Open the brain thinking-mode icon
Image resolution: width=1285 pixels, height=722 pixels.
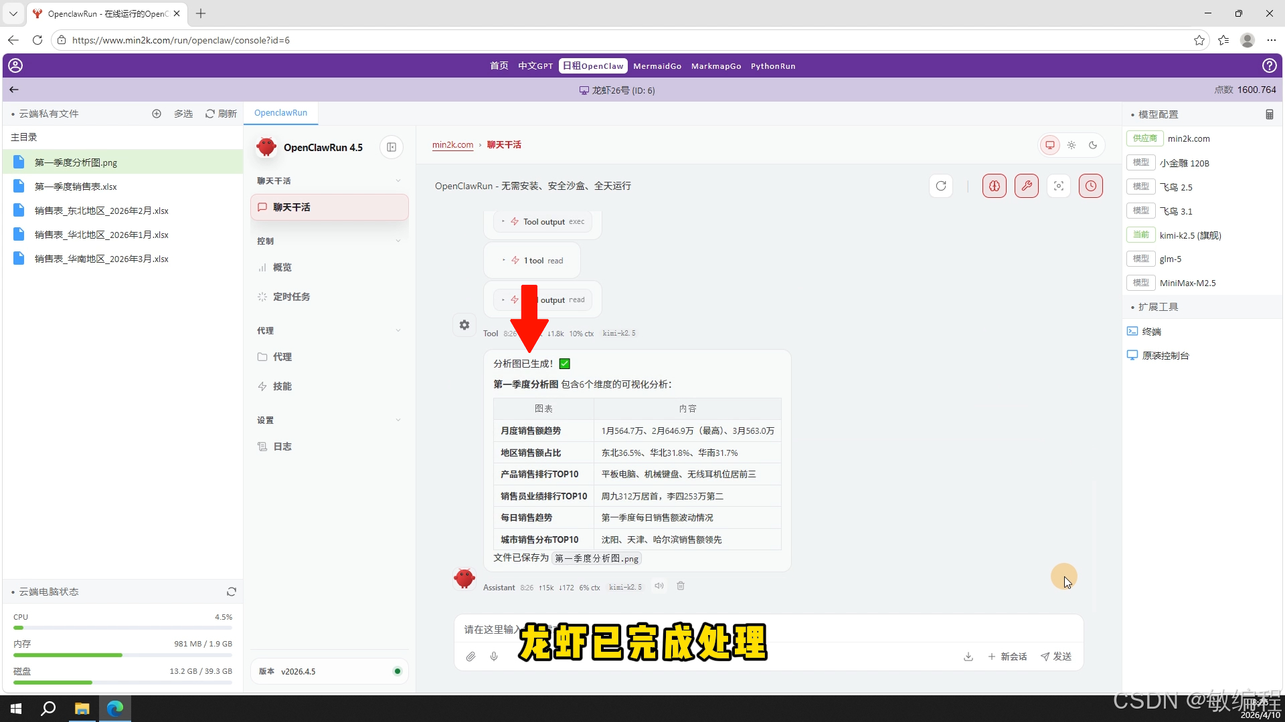994,186
